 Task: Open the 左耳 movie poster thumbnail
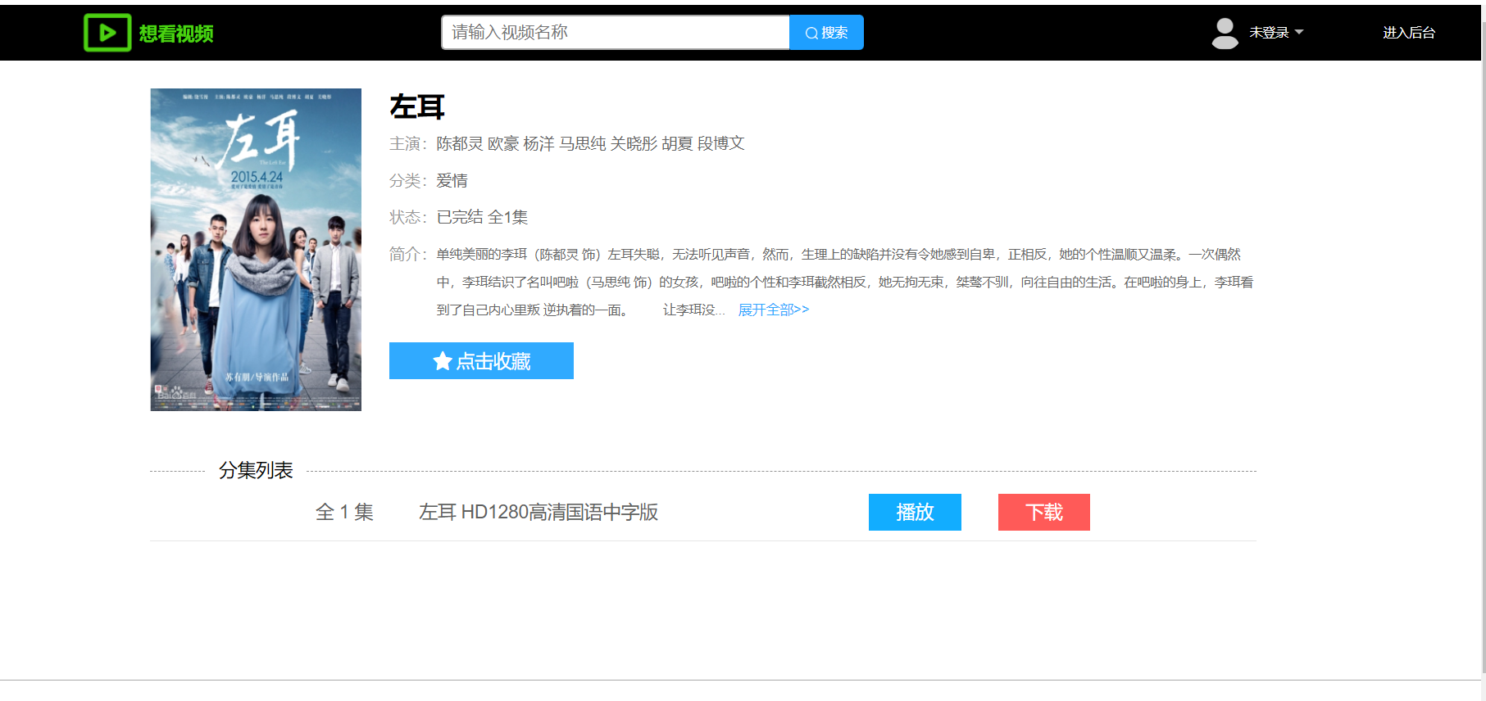coord(256,250)
